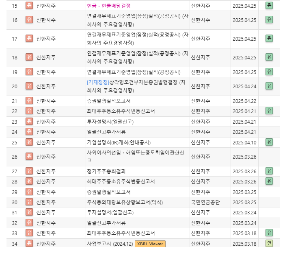Click the row number 24 cell
Screen dimensions: 285x253
15,132
